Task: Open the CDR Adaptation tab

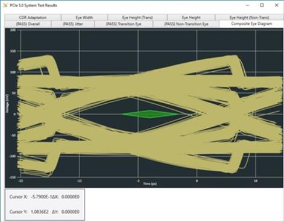Action: pyautogui.click(x=33, y=17)
